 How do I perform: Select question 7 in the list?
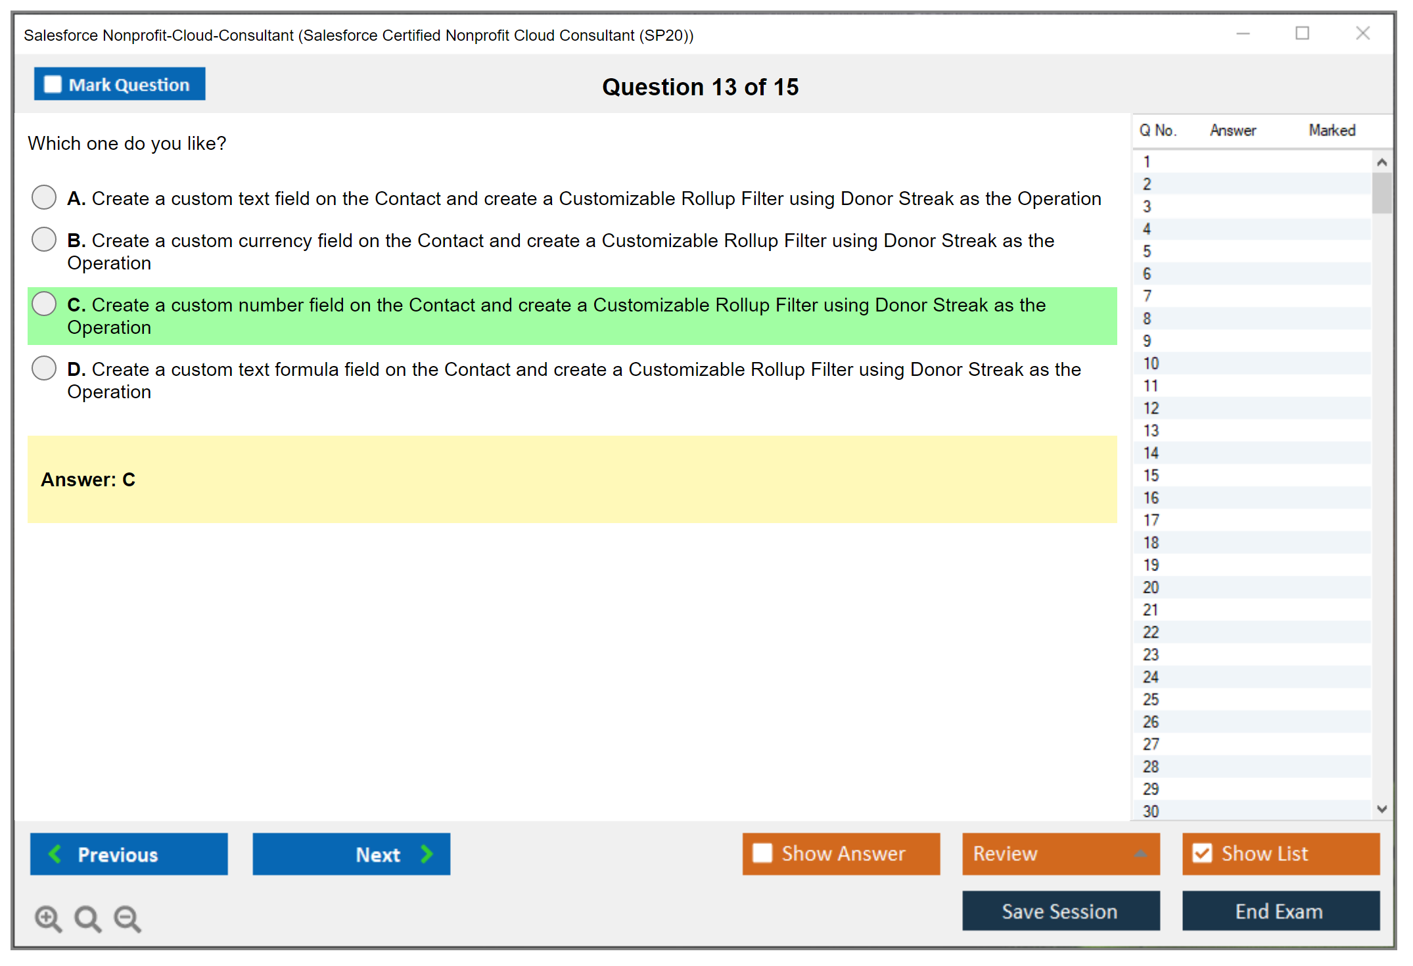(x=1147, y=296)
